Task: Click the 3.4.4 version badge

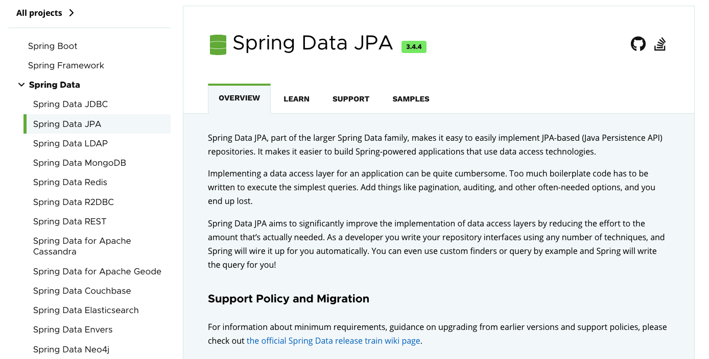Action: (x=414, y=46)
